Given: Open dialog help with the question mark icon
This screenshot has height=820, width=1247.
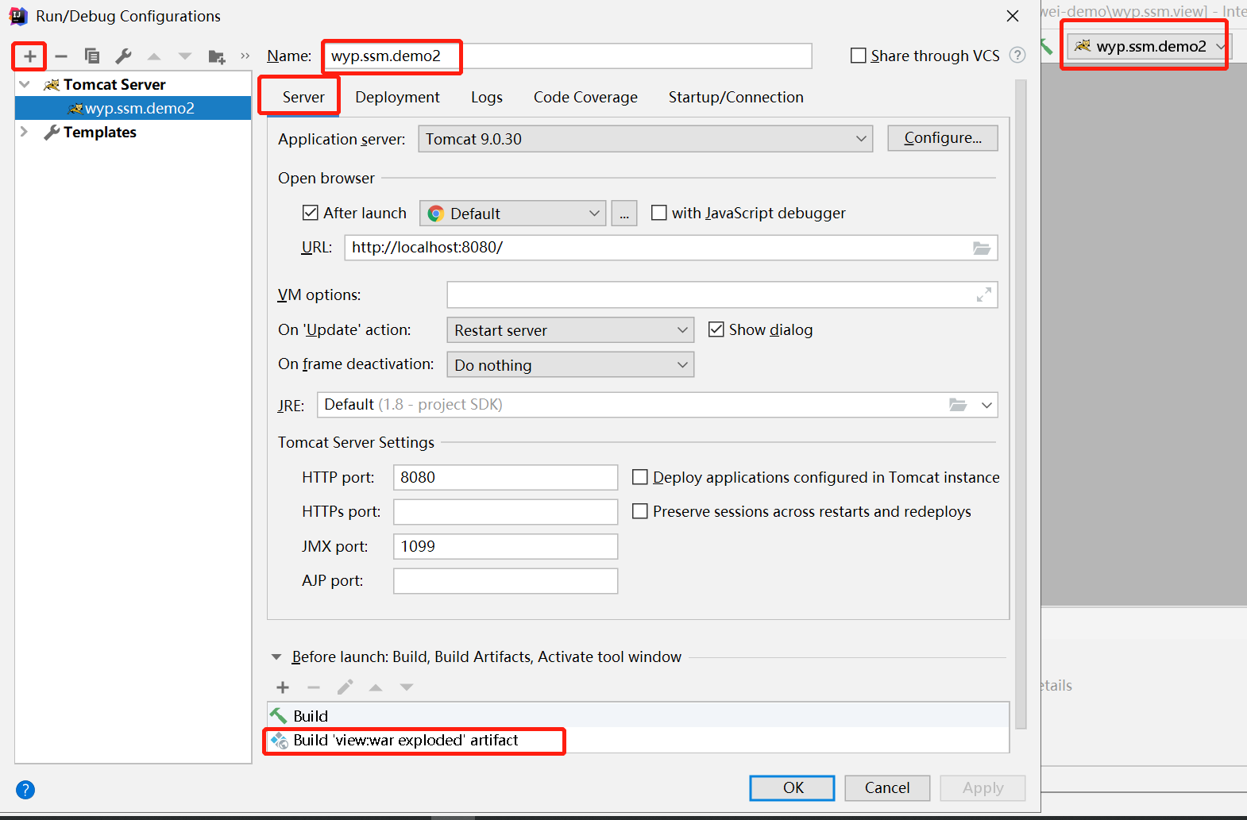Looking at the screenshot, I should point(25,790).
